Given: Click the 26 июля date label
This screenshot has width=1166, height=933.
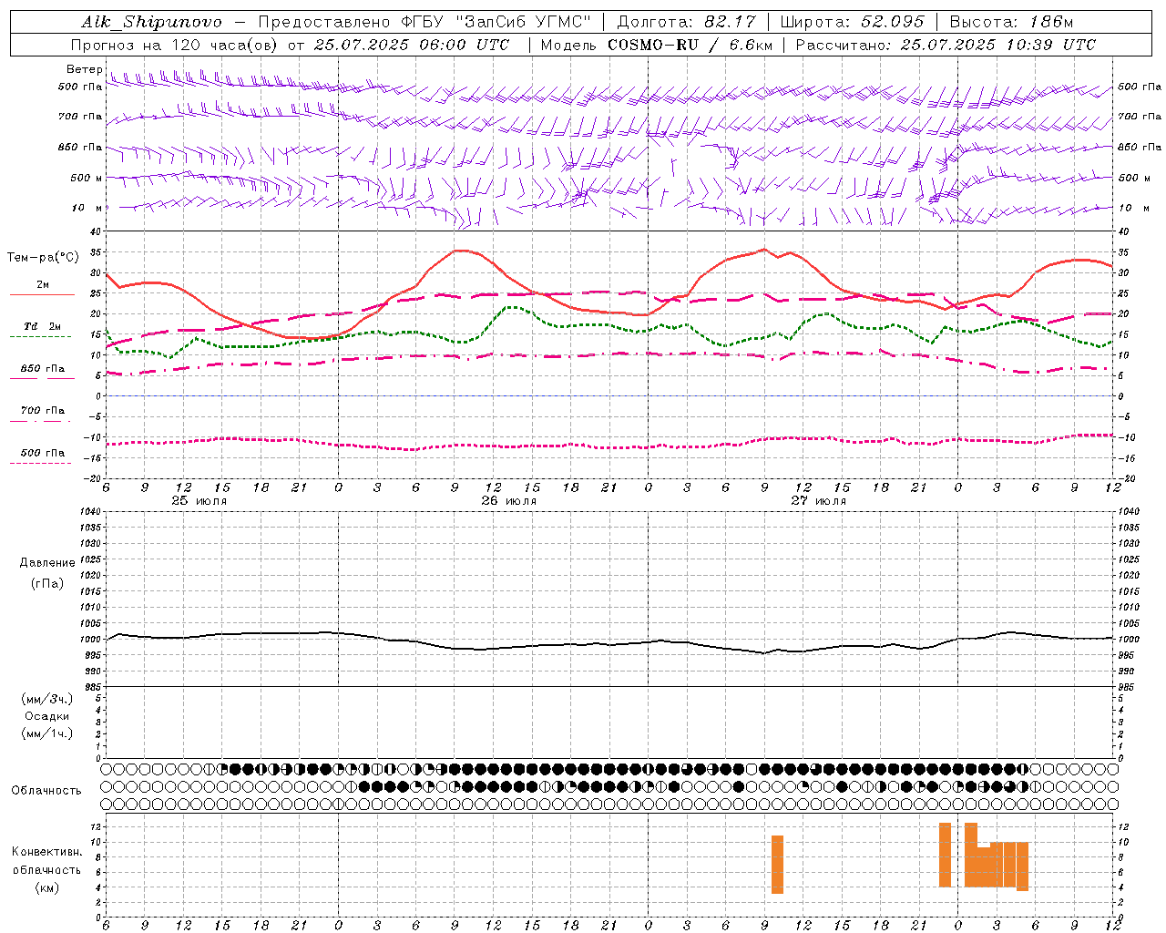Looking at the screenshot, I should click(x=509, y=501).
